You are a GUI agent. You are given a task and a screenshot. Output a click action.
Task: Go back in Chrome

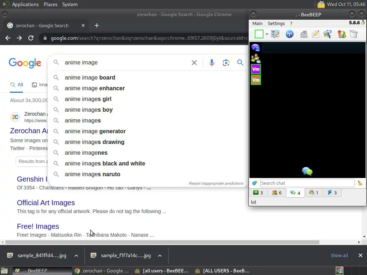(x=8, y=38)
